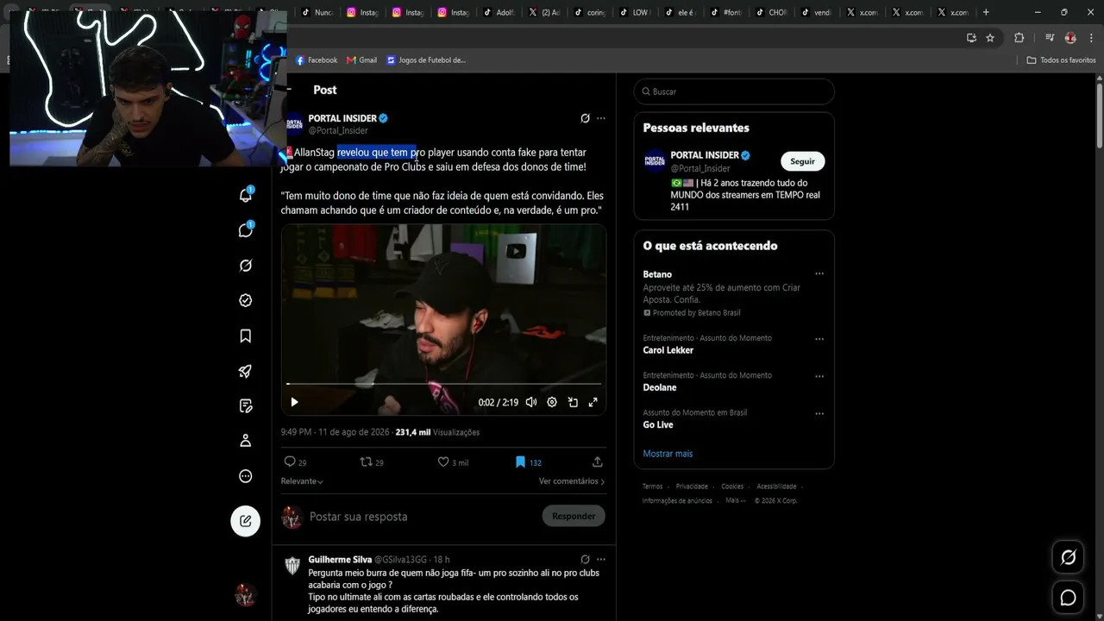Click the compose post button
Viewport: 1104px width, 621px height.
246,521
